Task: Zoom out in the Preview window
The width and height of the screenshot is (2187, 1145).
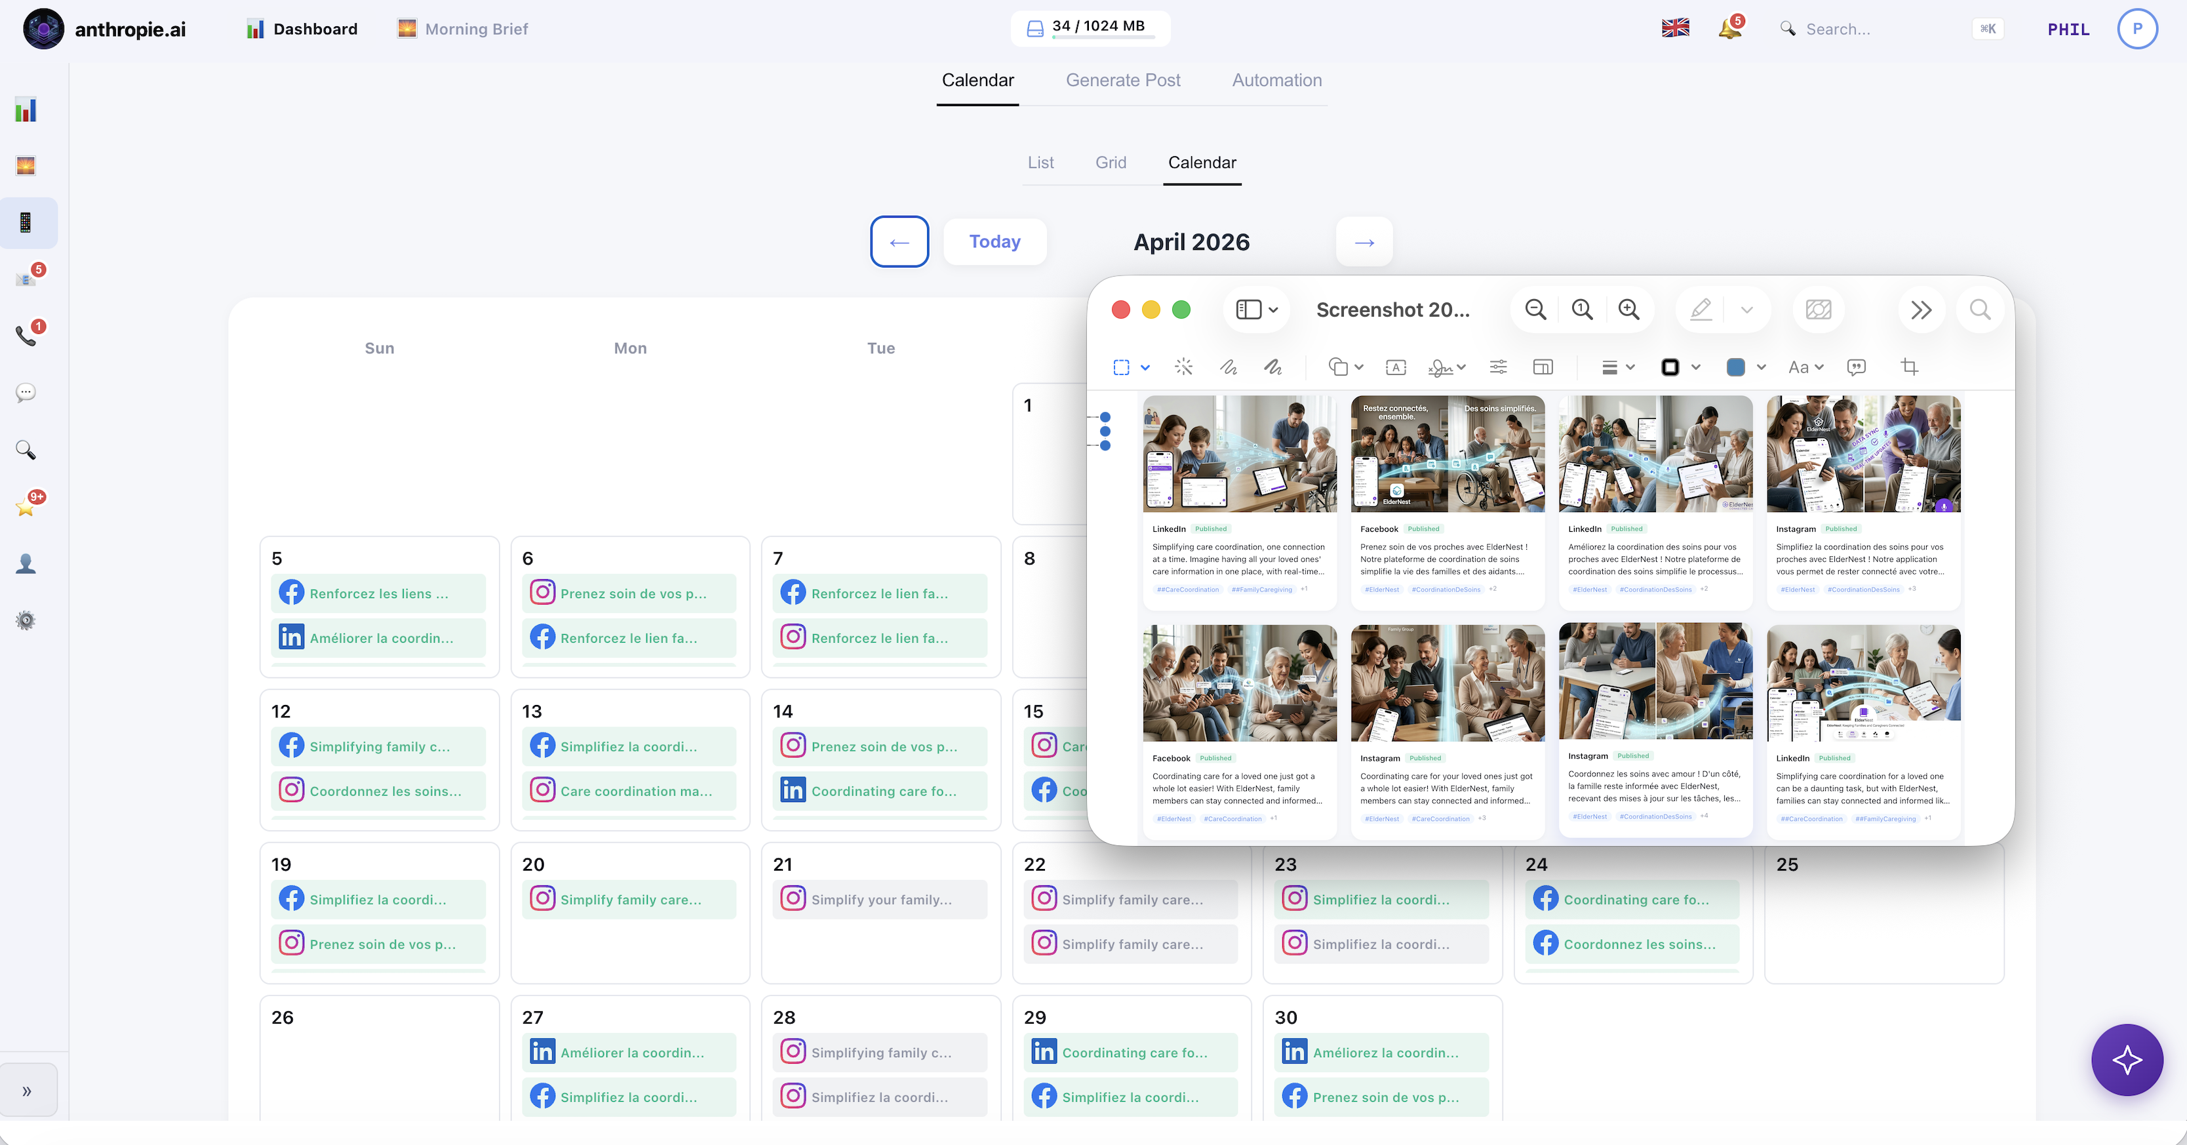Action: (1535, 310)
